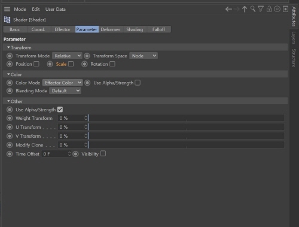Open the magnifier search icon
The height and width of the screenshot is (227, 299).
coord(253,9)
